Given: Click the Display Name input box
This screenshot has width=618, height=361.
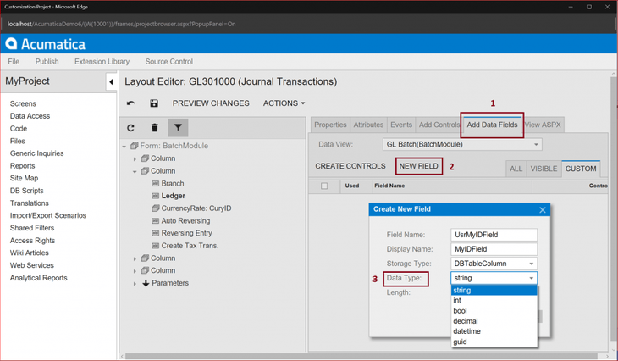Looking at the screenshot, I should (494, 249).
